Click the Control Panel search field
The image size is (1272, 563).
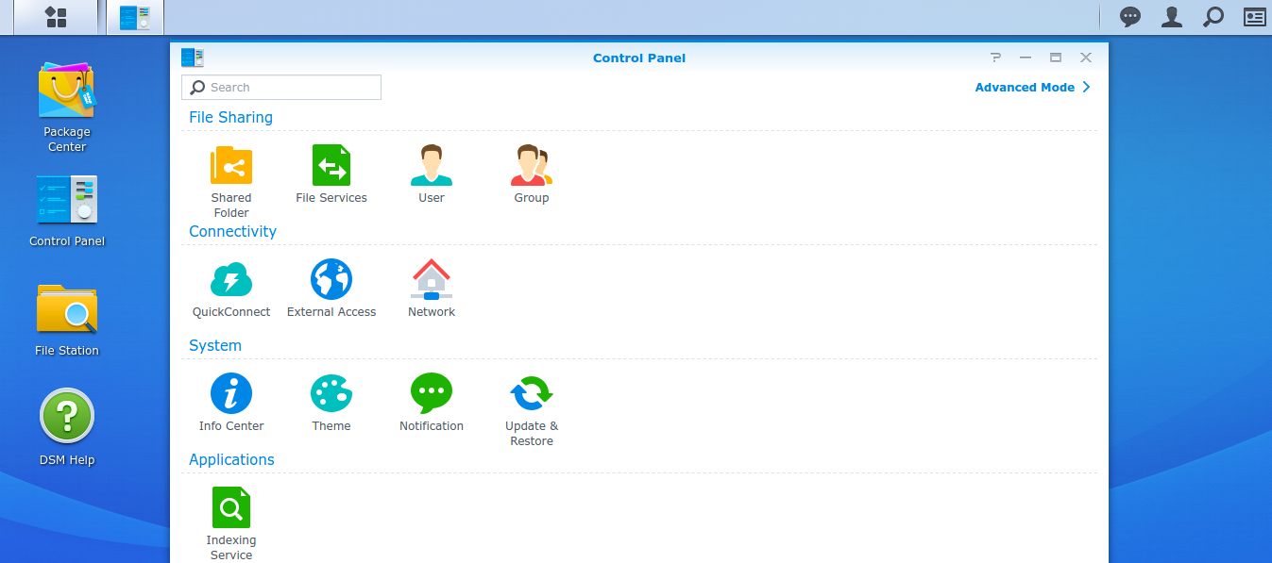[281, 88]
